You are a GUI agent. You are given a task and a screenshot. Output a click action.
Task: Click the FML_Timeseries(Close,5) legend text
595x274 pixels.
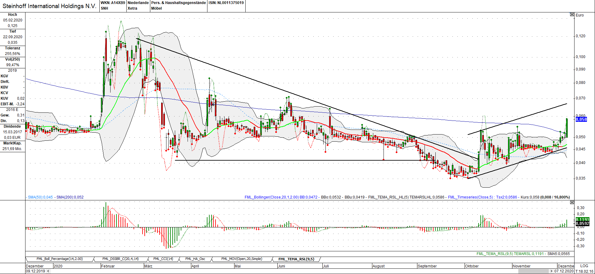coord(470,197)
